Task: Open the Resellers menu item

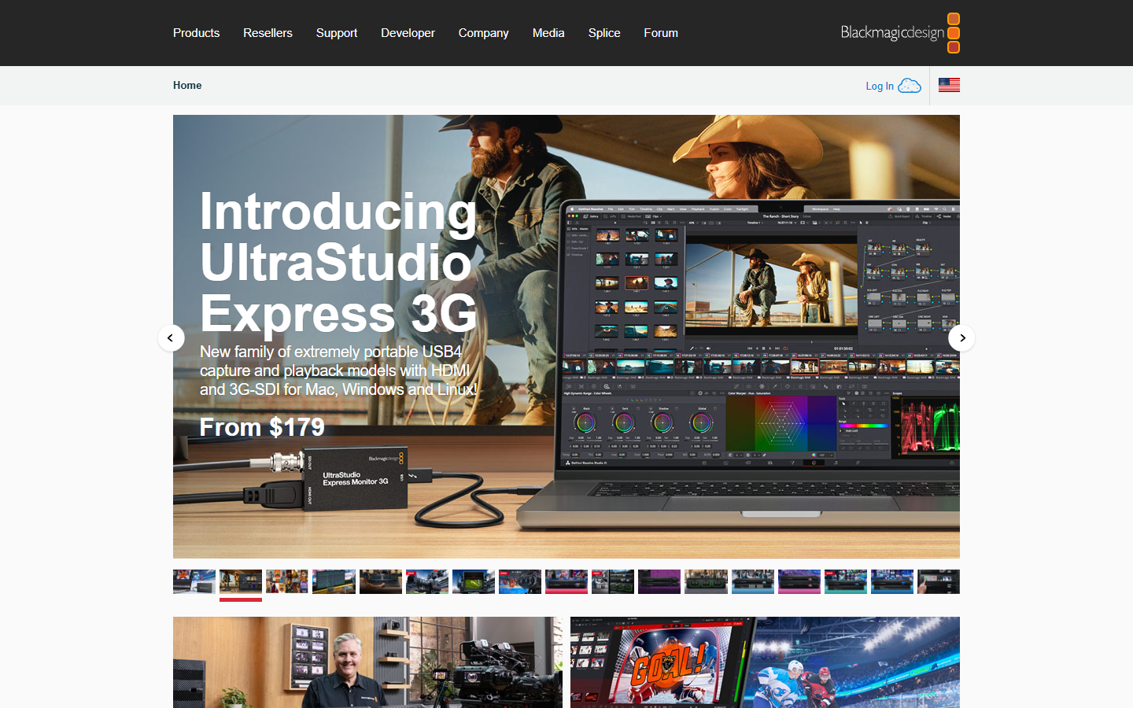Action: tap(268, 33)
